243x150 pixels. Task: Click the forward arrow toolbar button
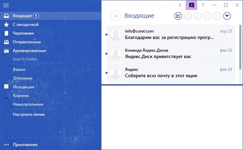pyautogui.click(x=217, y=16)
